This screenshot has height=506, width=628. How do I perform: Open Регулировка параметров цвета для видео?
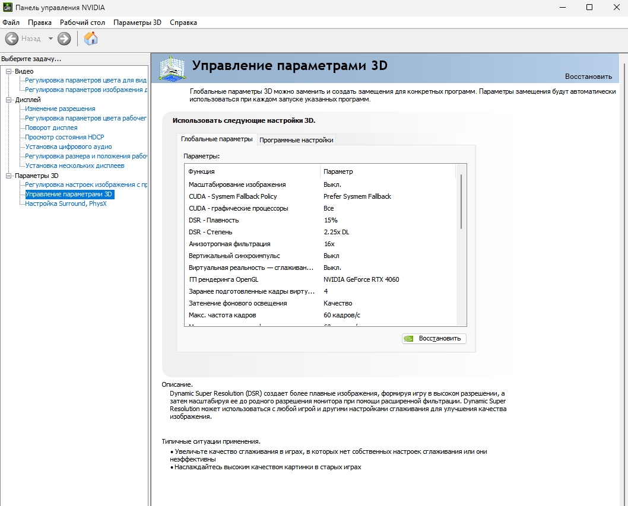(x=85, y=81)
